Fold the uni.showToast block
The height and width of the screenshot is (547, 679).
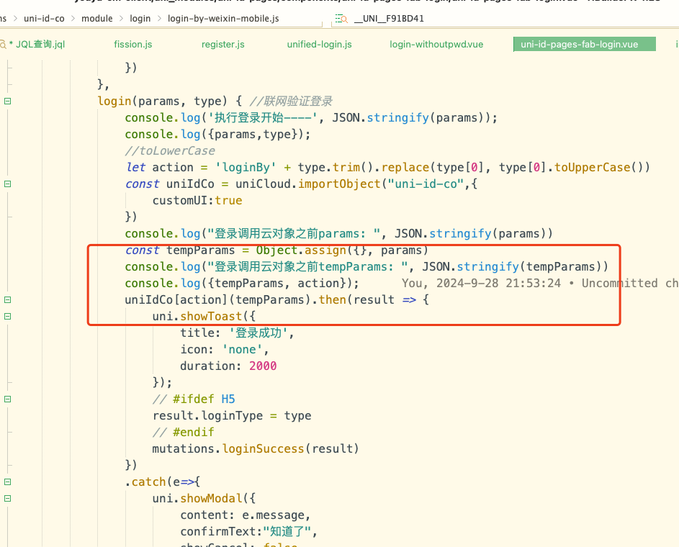(x=7, y=316)
